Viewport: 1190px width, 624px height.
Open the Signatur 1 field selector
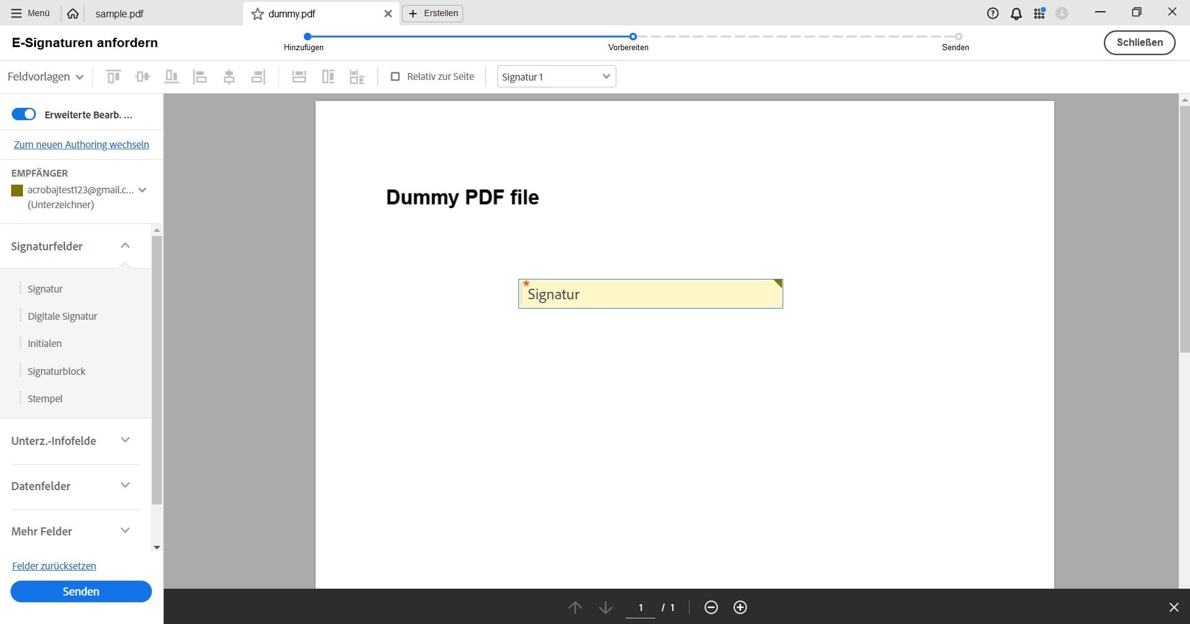point(557,77)
